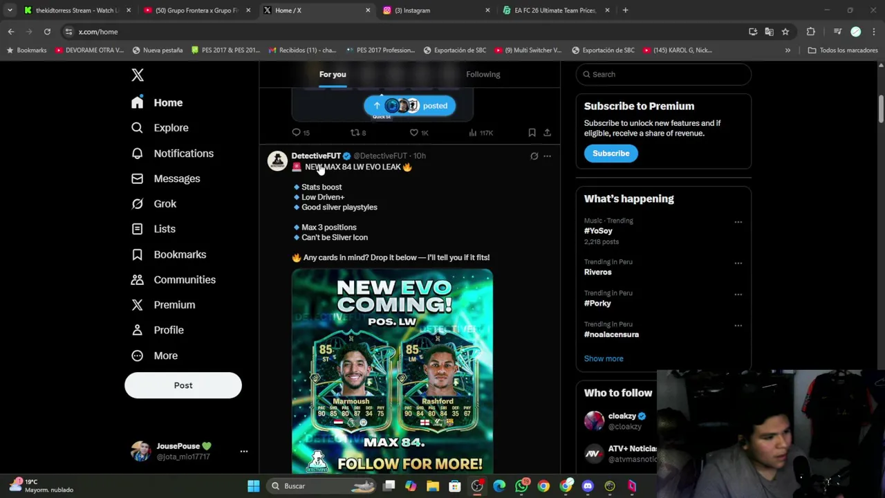Viewport: 885px width, 498px height.
Task: Click Grok icon on DetectiveFUT post
Action: (534, 156)
